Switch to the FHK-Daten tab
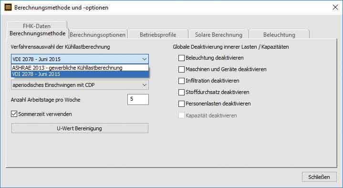The height and width of the screenshot is (188, 343). (x=37, y=26)
